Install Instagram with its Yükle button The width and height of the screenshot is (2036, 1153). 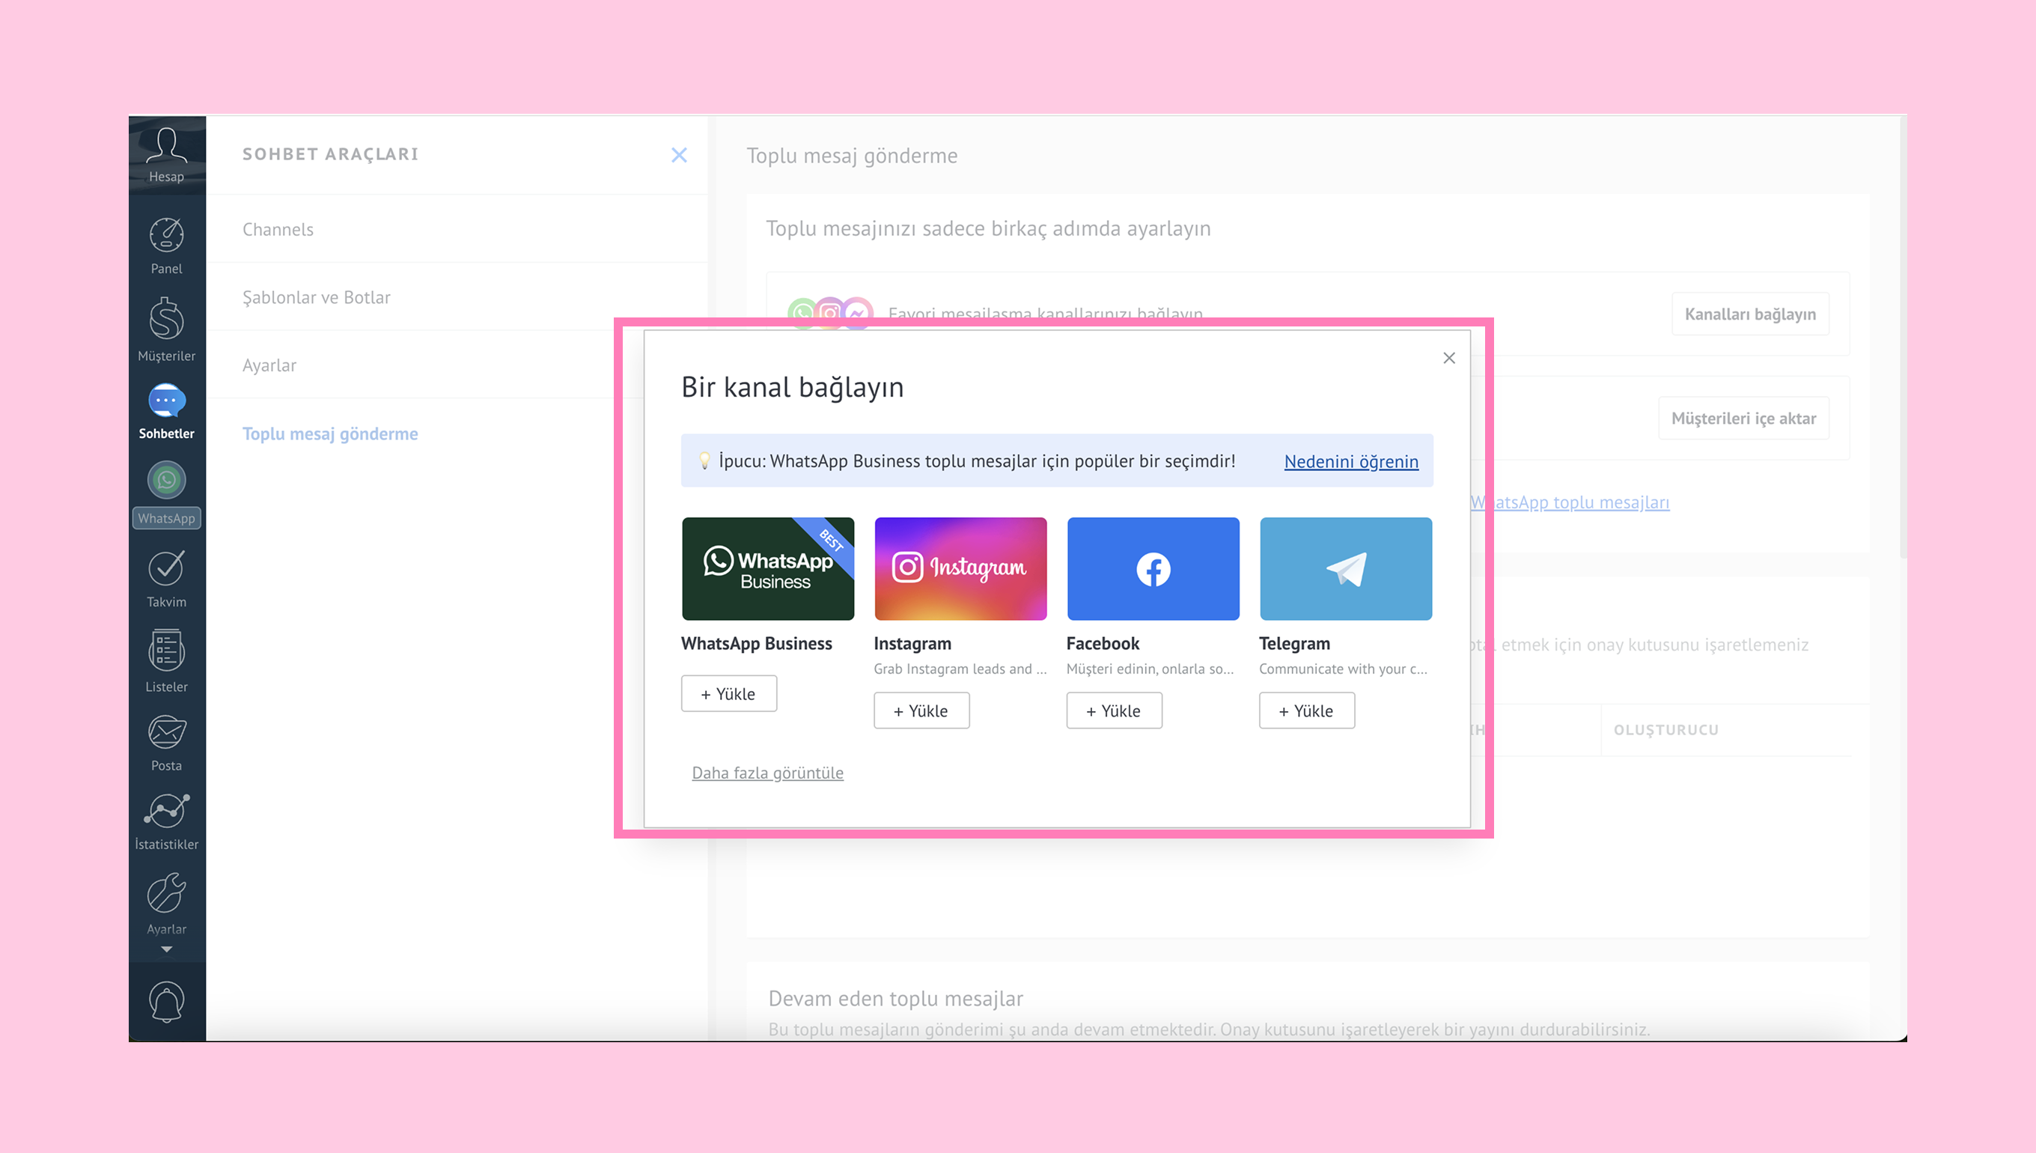[921, 711]
